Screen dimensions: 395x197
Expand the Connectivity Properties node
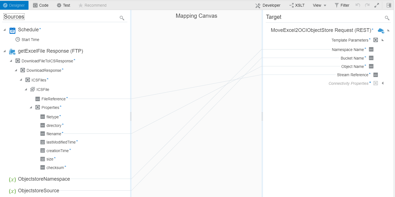pos(383,83)
